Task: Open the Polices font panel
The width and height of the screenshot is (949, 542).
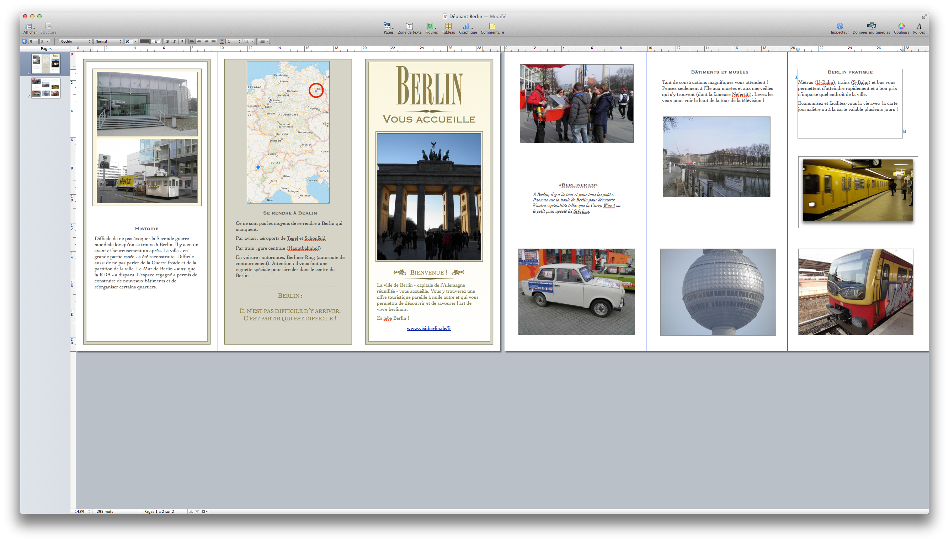Action: pos(918,26)
